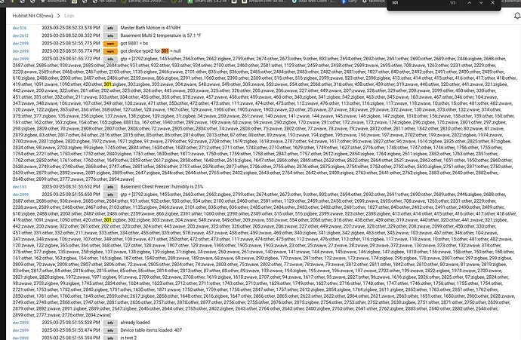Screen dimensions: 521x340
Task: Open device link dev:2612
Action: coord(20,35)
